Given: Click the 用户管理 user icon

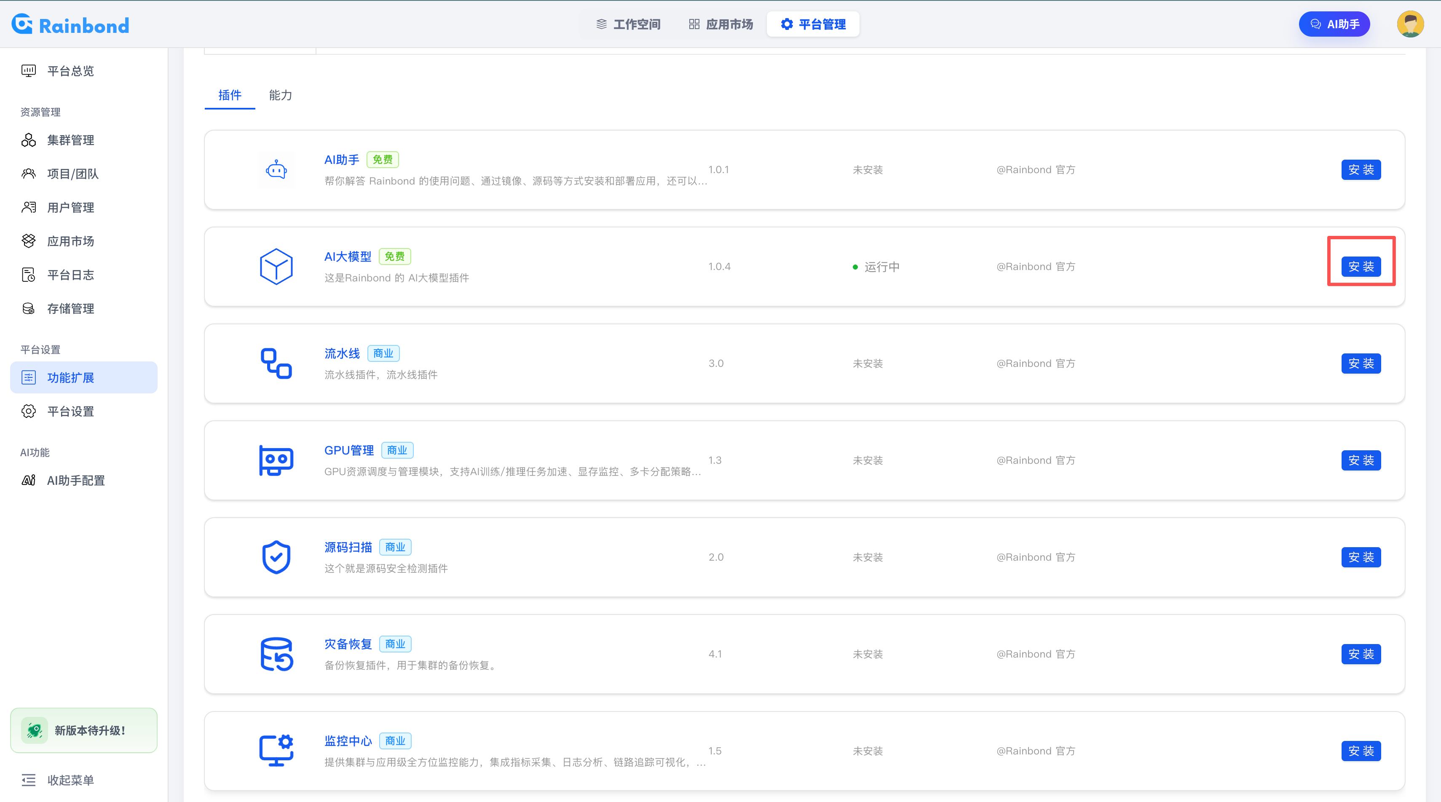Looking at the screenshot, I should pos(29,207).
